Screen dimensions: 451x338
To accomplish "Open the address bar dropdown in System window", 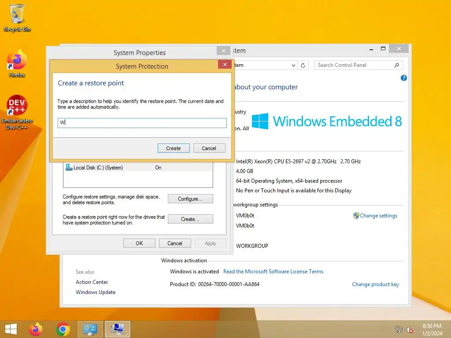I will click(293, 65).
